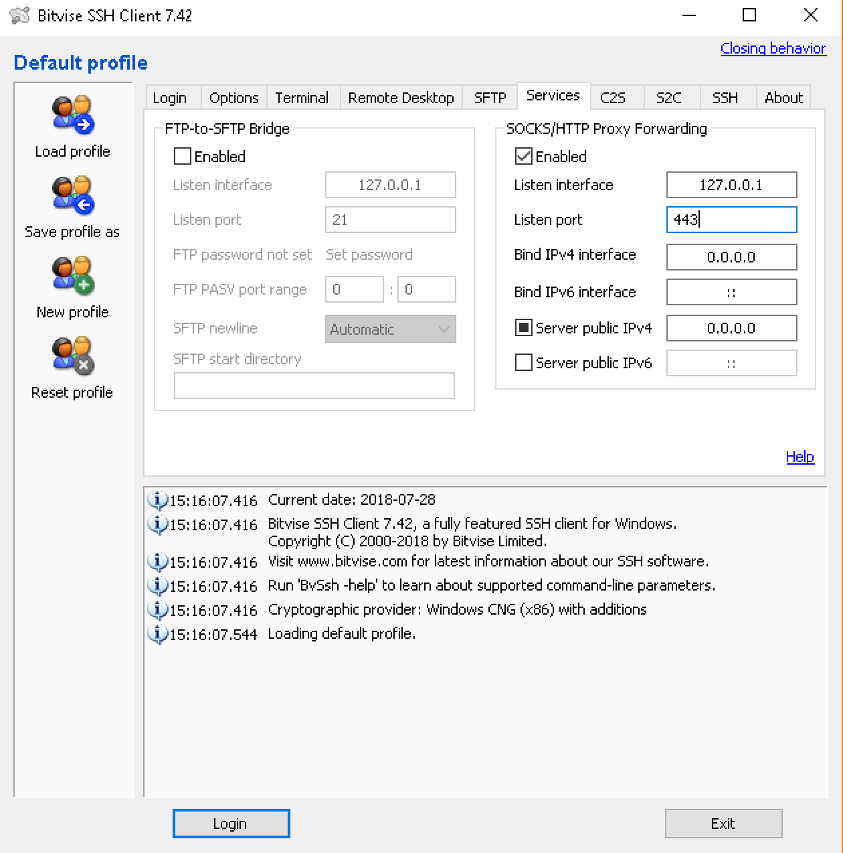
Task: Click the info icon beside Current date log entry
Action: [x=157, y=500]
